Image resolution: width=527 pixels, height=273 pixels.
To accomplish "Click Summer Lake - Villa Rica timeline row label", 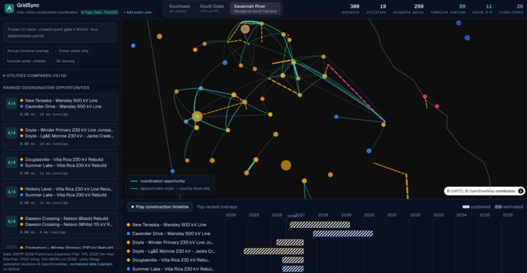I will pyautogui.click(x=173, y=268).
